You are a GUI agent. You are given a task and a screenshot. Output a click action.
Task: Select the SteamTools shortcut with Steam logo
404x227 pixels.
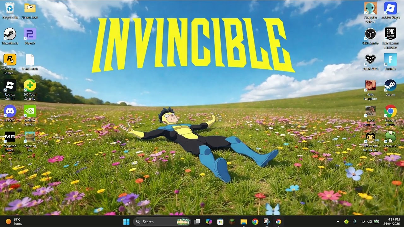click(10, 37)
